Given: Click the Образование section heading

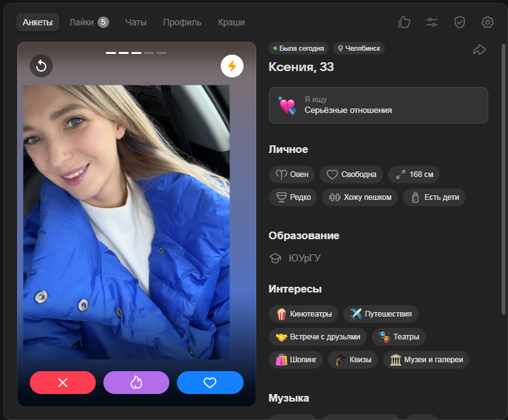Looking at the screenshot, I should (304, 235).
